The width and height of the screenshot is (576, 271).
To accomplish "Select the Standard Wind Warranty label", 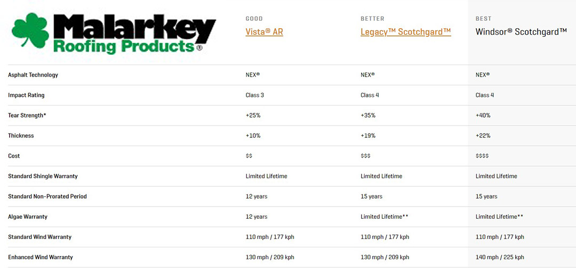I will [x=39, y=237].
